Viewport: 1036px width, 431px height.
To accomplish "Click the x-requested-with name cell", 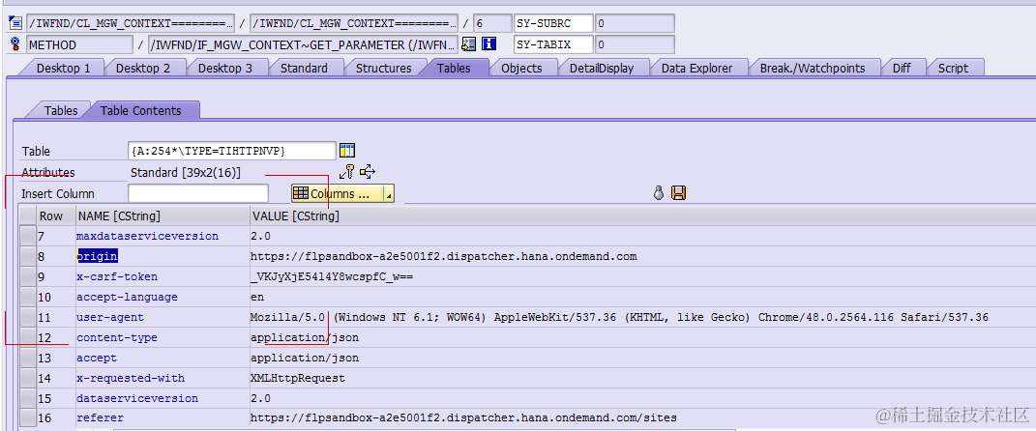I will click(x=163, y=378).
